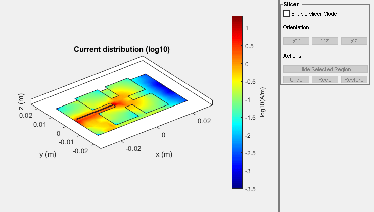Click the Orientation label in the Slicer panel
The height and width of the screenshot is (212, 374).
click(296, 27)
